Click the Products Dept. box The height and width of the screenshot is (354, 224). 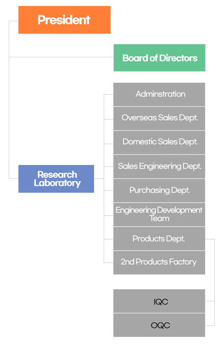click(x=159, y=239)
